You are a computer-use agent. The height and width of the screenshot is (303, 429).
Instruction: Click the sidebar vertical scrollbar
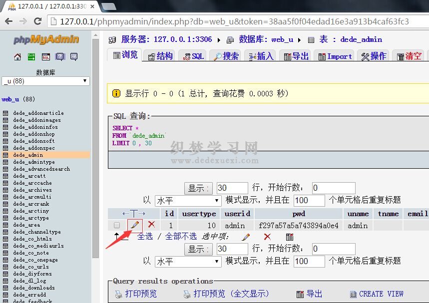pyautogui.click(x=95, y=148)
